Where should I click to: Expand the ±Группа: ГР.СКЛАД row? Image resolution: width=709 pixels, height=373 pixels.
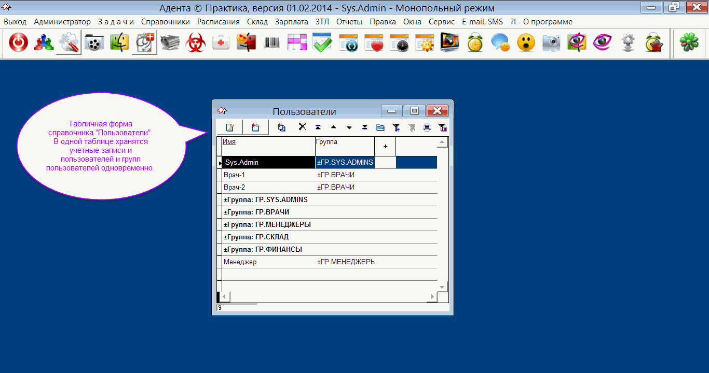tap(256, 237)
